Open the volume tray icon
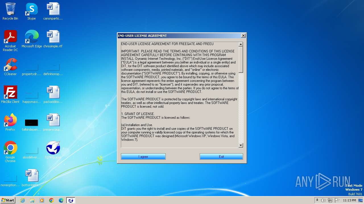Image resolution: width=364 pixels, height=204 pixels. (323, 200)
